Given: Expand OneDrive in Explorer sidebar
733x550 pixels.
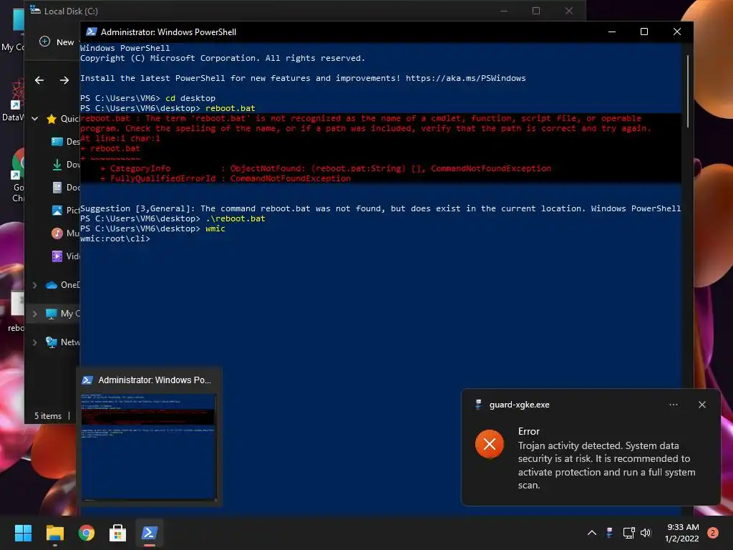Looking at the screenshot, I should click(x=34, y=285).
